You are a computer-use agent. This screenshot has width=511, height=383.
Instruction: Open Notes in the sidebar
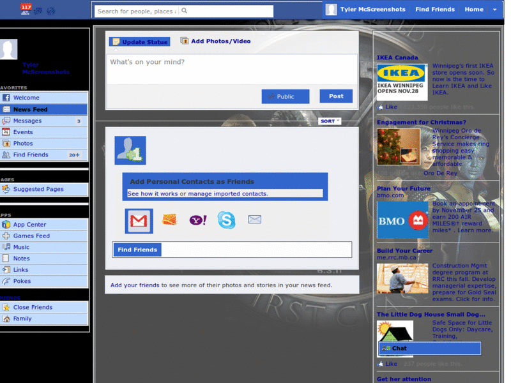click(44, 259)
